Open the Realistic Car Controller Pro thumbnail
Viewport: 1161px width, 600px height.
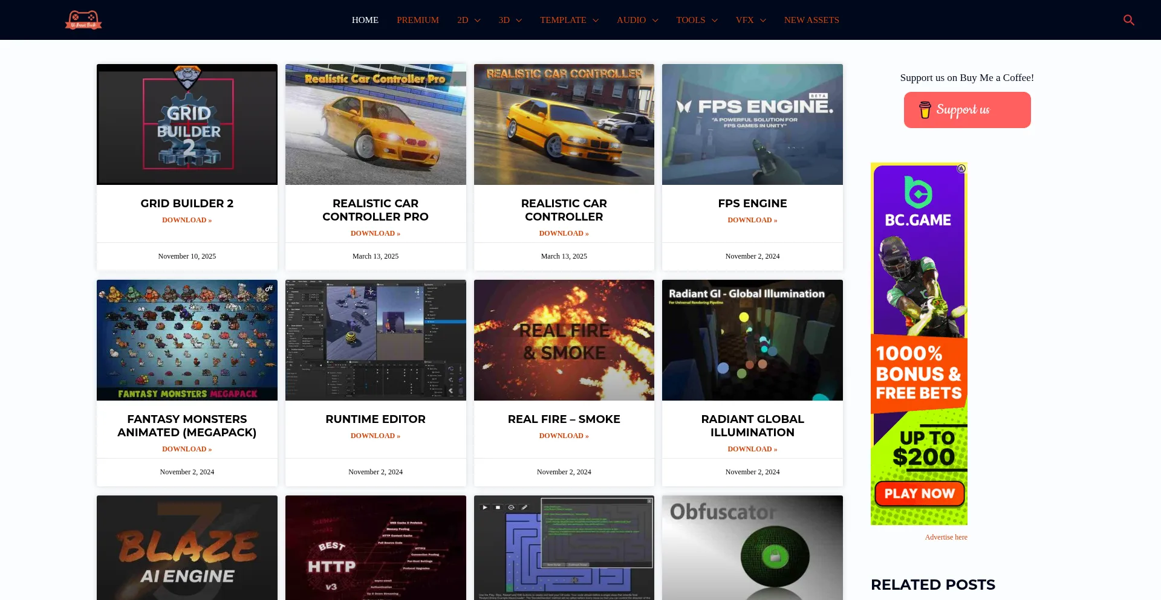coord(376,124)
